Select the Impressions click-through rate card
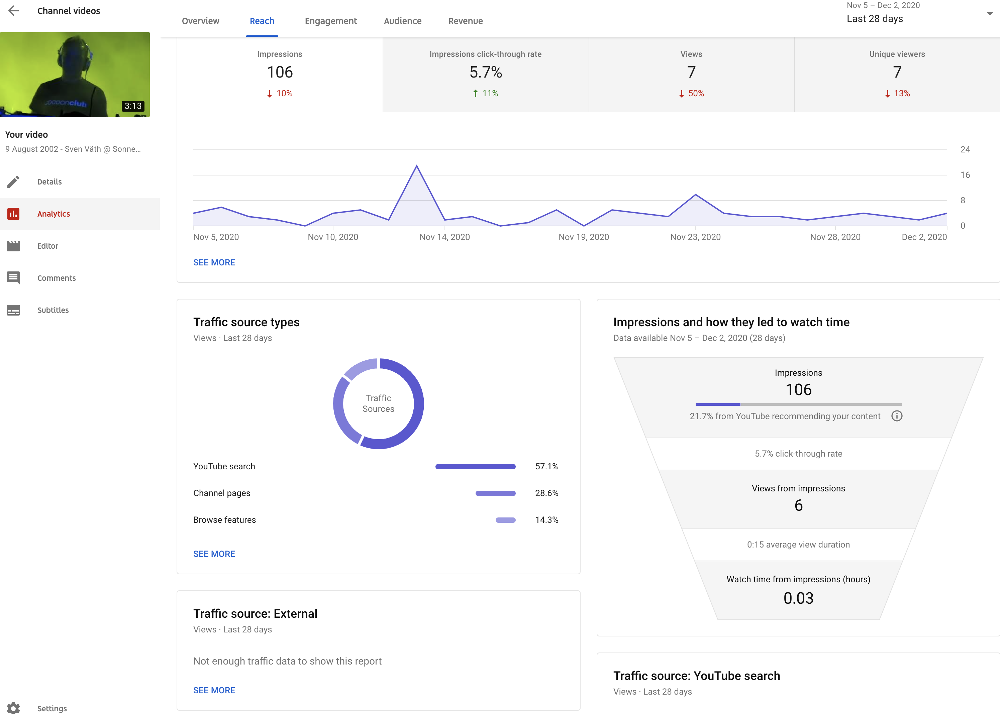Screen dimensions: 1000x714 [485, 74]
